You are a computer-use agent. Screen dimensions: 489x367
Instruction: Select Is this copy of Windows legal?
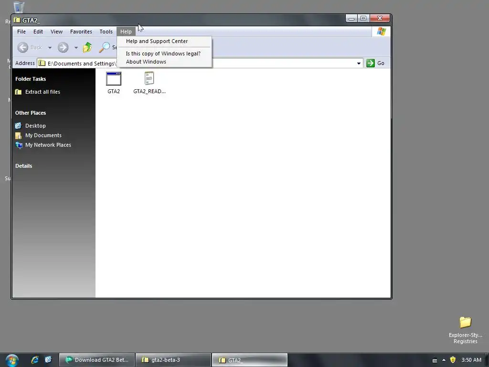pyautogui.click(x=164, y=54)
